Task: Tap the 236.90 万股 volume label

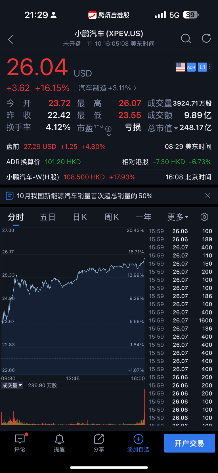Action: click(42, 386)
